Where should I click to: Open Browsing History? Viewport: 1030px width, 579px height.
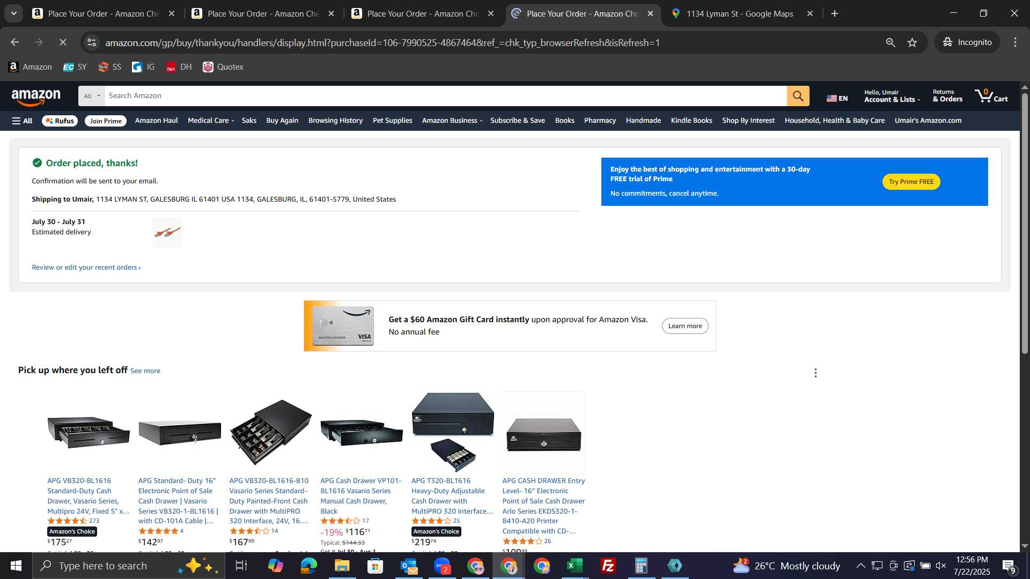point(335,121)
